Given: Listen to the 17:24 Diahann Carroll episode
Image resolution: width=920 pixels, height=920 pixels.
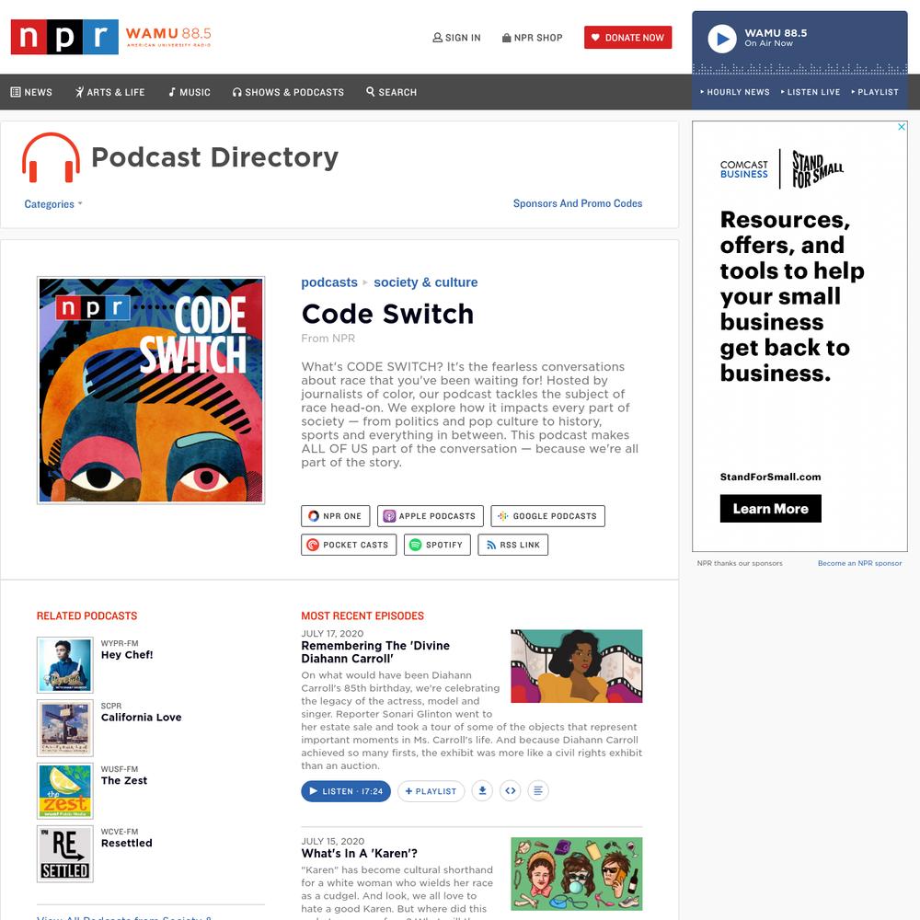Looking at the screenshot, I should 346,791.
